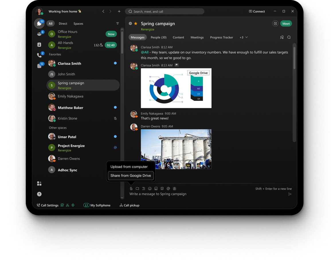Open Darren Owens' silo photo
Image resolution: width=331 pixels, height=267 pixels.
pyautogui.click(x=176, y=149)
